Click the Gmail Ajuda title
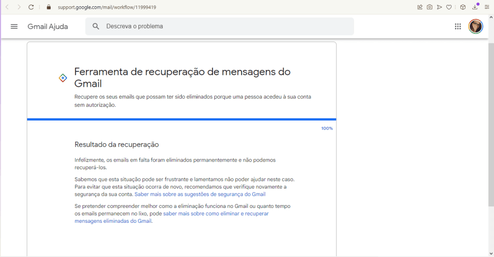494x257 pixels. pos(48,27)
